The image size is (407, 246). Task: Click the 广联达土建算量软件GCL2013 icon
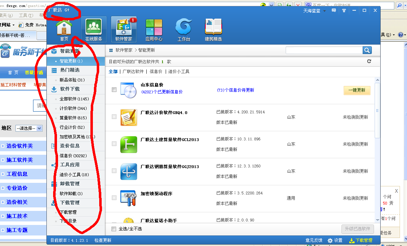coord(129,145)
